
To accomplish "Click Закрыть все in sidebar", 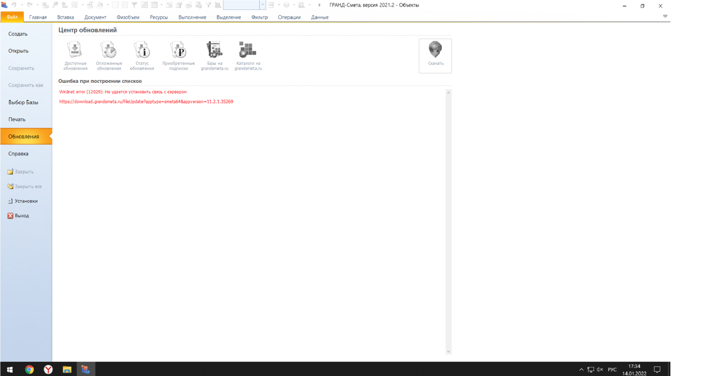I will coord(24,186).
